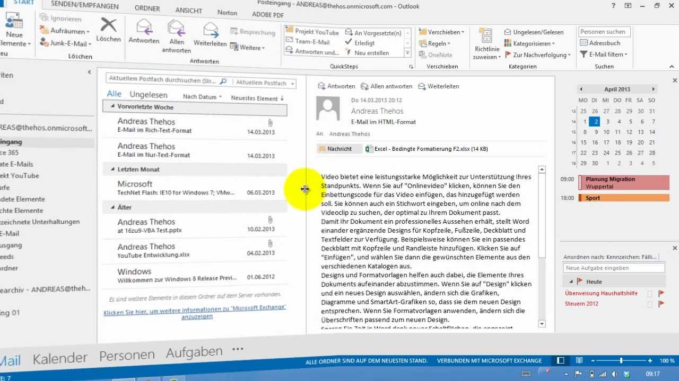Click Allen antworten in reading pane
This screenshot has height=381, width=679.
coord(386,86)
